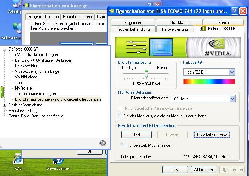This screenshot has width=249, height=176.
Task: Switch to the Allgemein tab
Action: point(133,22)
